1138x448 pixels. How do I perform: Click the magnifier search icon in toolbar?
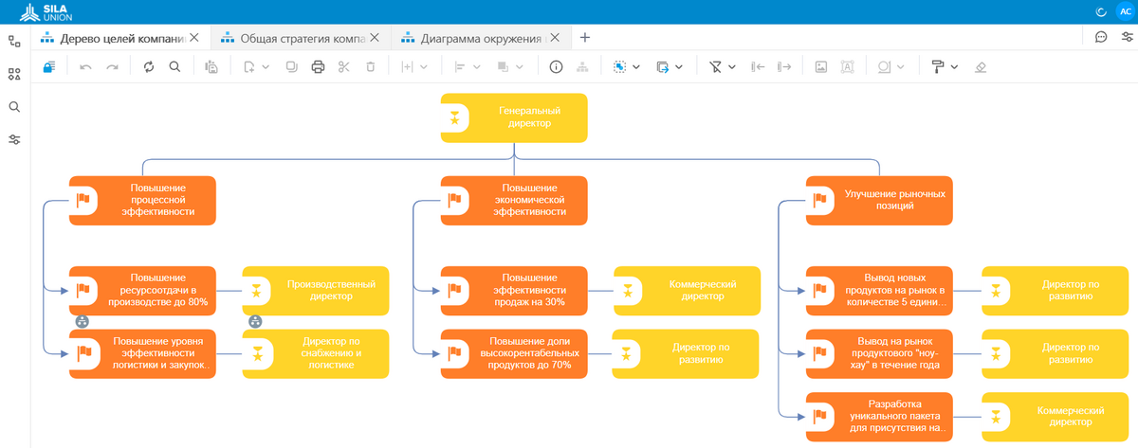click(174, 66)
